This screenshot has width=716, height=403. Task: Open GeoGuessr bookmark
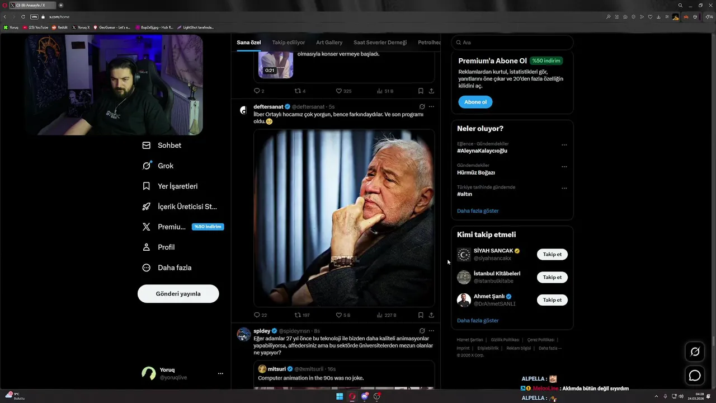coord(112,27)
